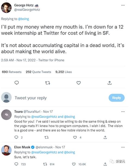Image resolution: width=129 pixels, height=167 pixels.
Task: Click the reply icon under George Hotz's tweet
Action: point(17,83)
